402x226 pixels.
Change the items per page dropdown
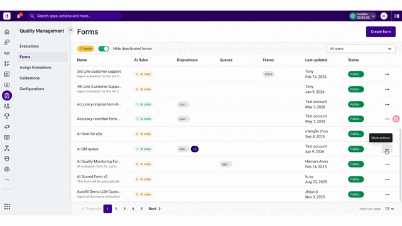pos(389,208)
